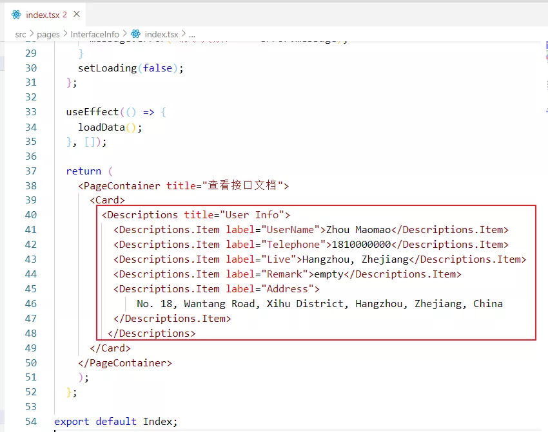
Task: Click the No. 18, Wantang Road address line
Action: coord(319,304)
